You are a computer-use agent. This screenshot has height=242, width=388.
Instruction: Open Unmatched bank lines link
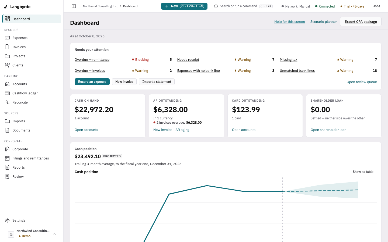click(297, 71)
